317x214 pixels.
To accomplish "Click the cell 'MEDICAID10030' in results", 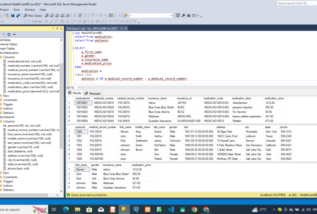I will [104, 117].
